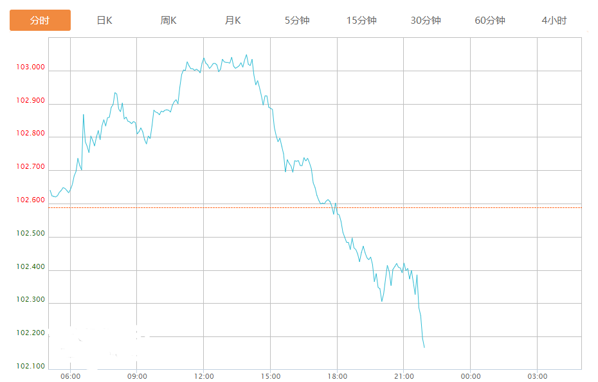Click the 18:00 time axis label
This screenshot has width=598, height=382.
338,376
